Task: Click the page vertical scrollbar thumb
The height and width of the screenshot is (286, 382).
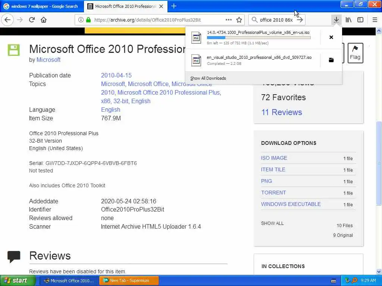Action: pos(379,163)
